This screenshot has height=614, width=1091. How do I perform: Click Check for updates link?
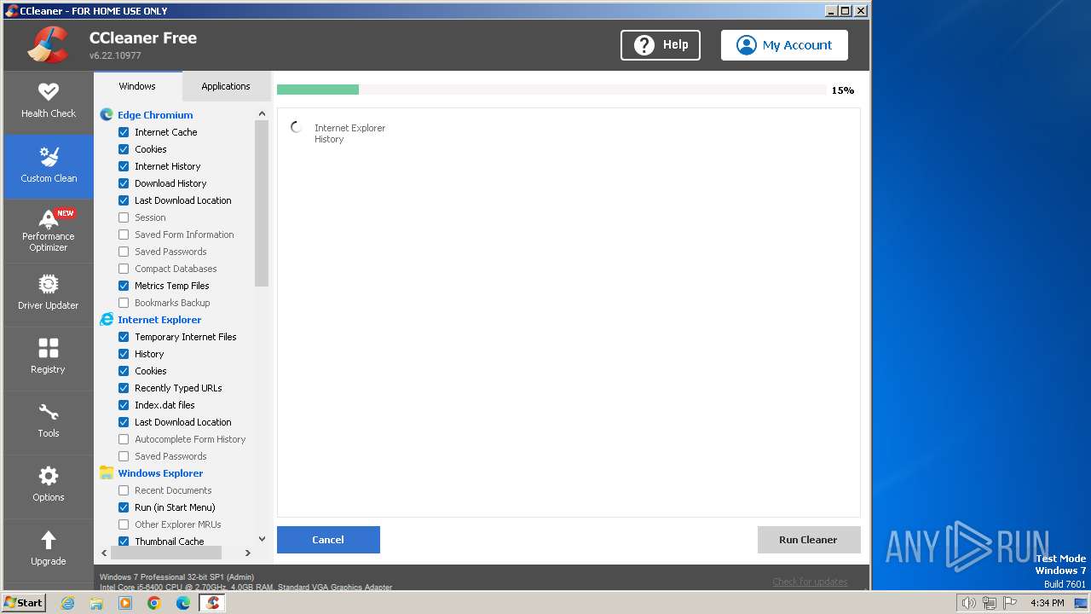tap(810, 582)
